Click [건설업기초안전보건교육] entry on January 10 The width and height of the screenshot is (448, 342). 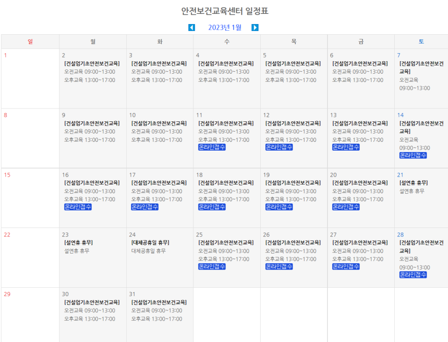[159, 123]
